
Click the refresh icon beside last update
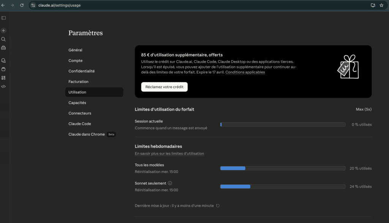tap(218, 206)
